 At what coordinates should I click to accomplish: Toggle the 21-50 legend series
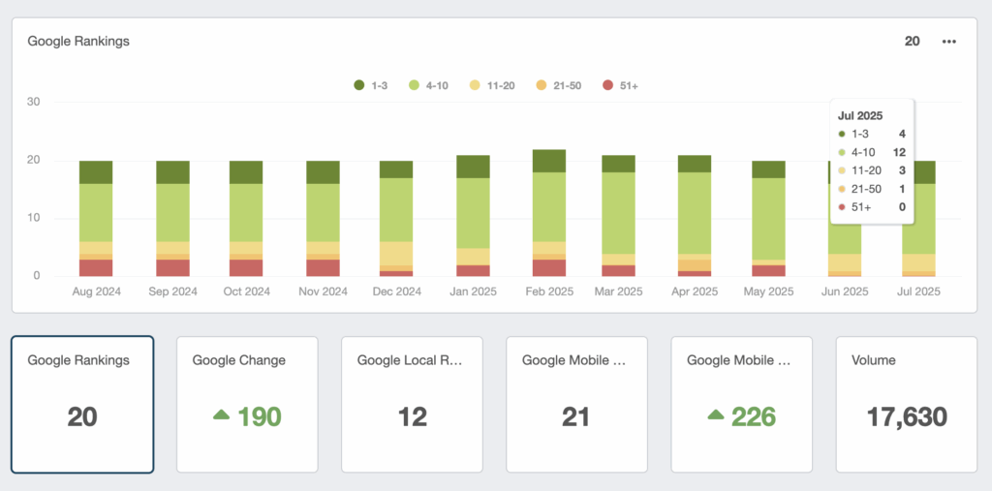pyautogui.click(x=558, y=85)
